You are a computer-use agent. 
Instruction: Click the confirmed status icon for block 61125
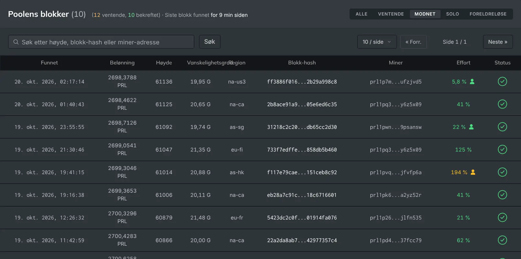502,104
